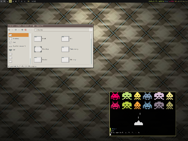Go forward with the right arrow toolbar icon
188x141 pixels.
click(16, 30)
